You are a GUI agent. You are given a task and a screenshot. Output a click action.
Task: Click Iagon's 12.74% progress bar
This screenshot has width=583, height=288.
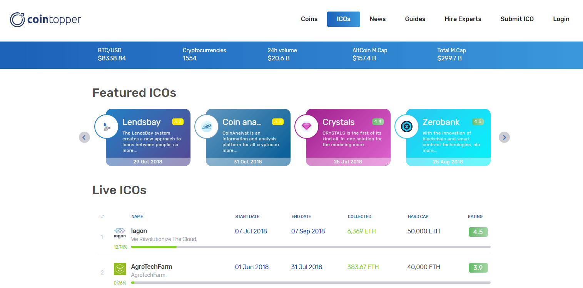154,247
